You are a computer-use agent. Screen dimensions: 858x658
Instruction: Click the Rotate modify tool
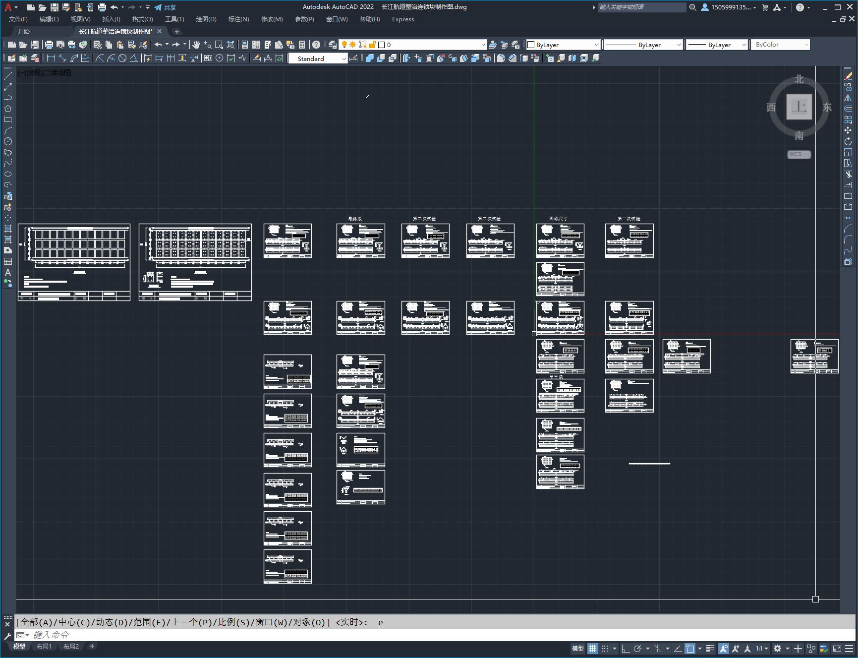pos(848,141)
